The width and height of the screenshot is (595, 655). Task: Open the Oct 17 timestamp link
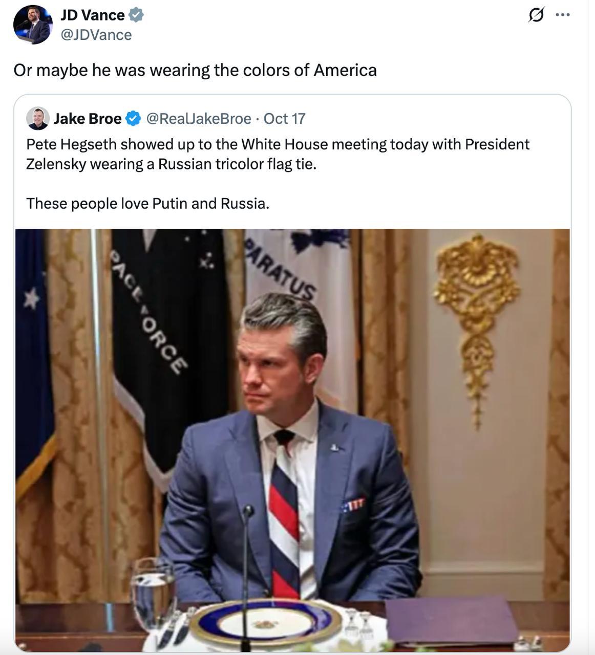284,119
